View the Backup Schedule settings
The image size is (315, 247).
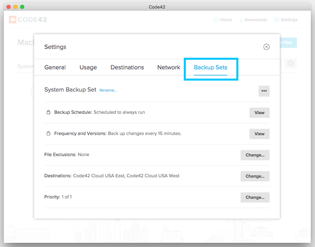(x=260, y=113)
